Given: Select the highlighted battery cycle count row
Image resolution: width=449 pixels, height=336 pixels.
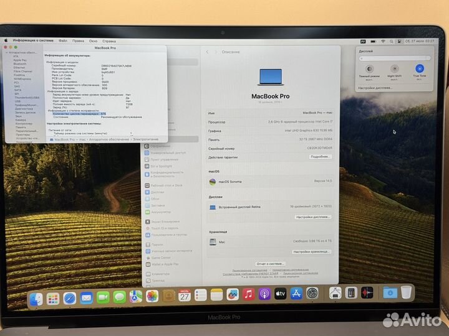Looking at the screenshot, I should click(x=79, y=114).
